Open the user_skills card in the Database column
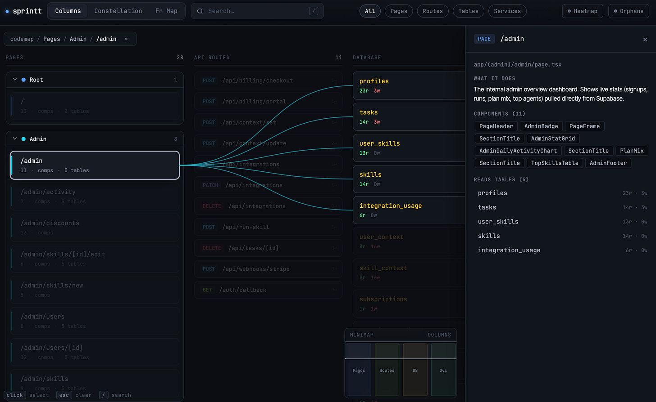 (x=409, y=148)
